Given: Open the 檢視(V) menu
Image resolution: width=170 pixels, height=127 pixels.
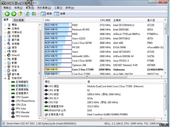Looking at the screenshot, I should pos(18,8).
